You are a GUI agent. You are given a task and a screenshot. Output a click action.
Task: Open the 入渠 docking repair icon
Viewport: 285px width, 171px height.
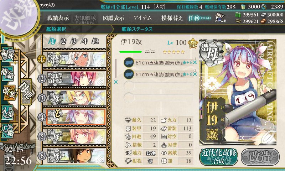click(7, 113)
